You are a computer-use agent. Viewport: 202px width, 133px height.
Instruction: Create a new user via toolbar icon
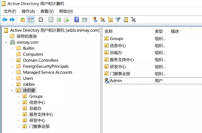95,19
